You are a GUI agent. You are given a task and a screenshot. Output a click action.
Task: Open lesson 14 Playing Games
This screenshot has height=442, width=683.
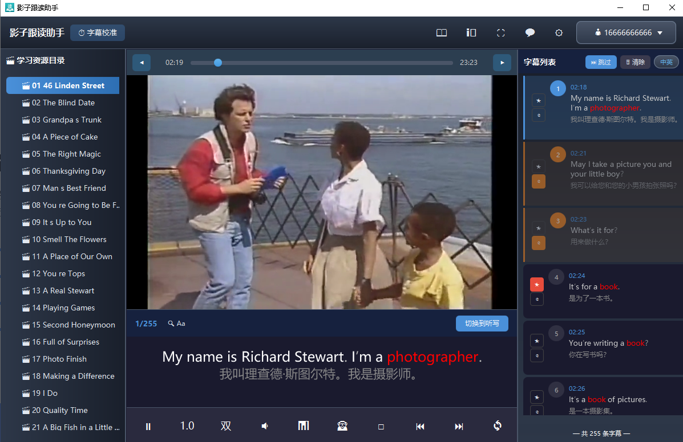63,308
